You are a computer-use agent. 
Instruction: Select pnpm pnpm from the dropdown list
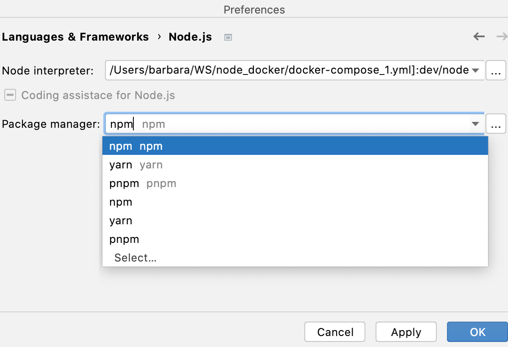[x=142, y=183]
